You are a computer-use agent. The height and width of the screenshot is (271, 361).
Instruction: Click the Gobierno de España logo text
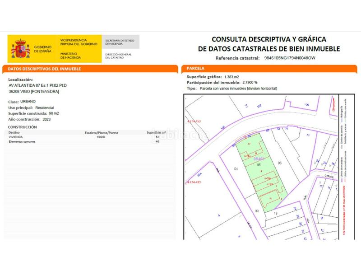43,49
